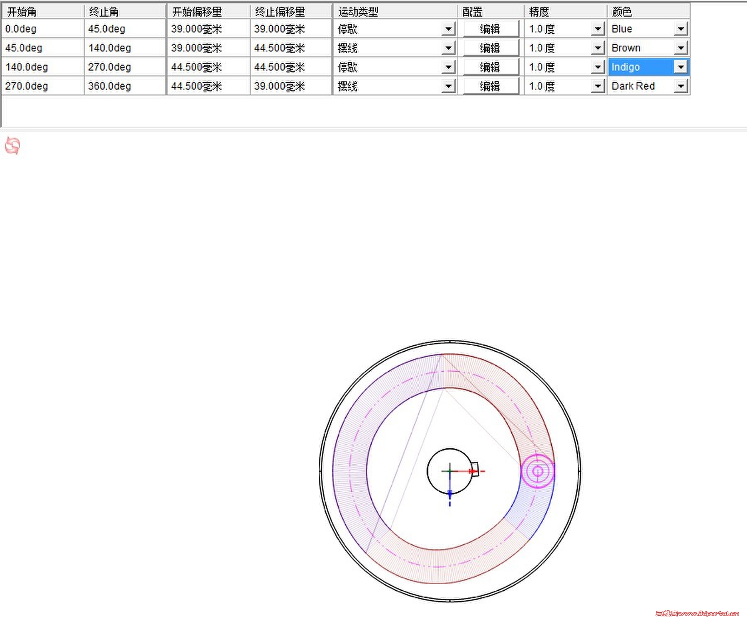747x619 pixels.
Task: Click the 运动类型 column header
Action: pyautogui.click(x=395, y=12)
